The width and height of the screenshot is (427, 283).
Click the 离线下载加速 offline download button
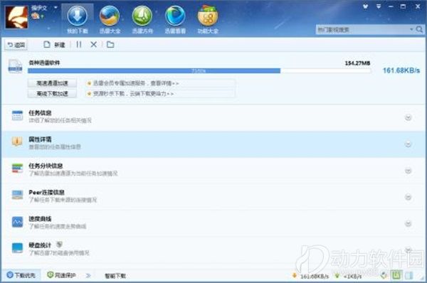52,94
